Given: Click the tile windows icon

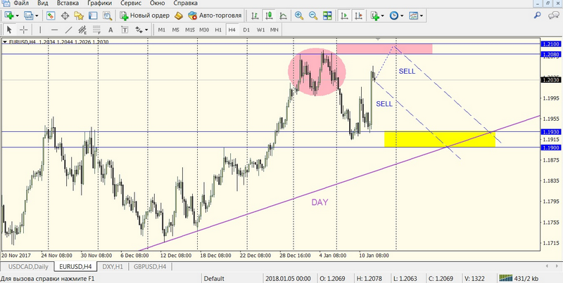Looking at the screenshot, I should point(329,15).
